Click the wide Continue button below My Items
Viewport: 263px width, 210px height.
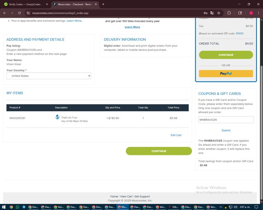point(159,151)
